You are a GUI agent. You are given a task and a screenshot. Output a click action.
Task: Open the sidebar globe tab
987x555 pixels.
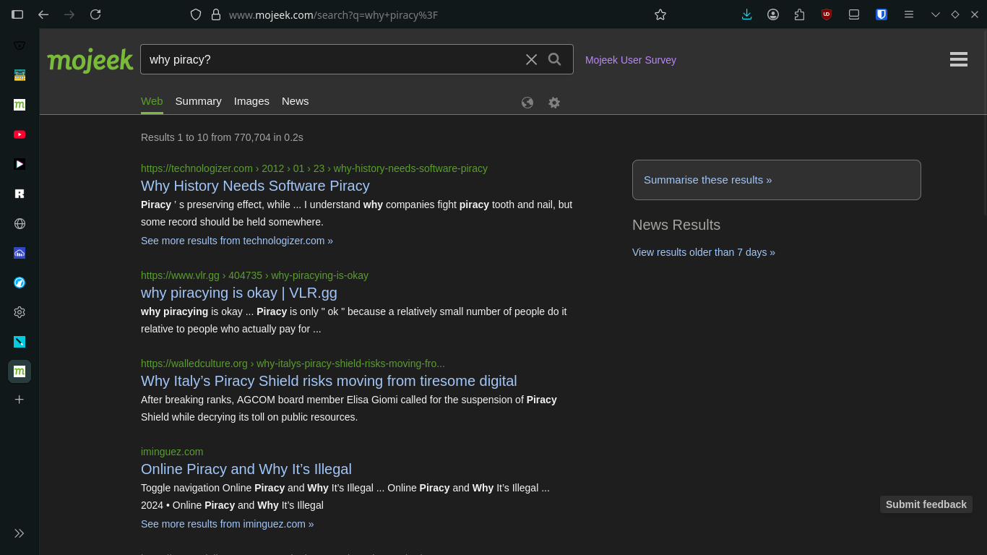coord(20,224)
